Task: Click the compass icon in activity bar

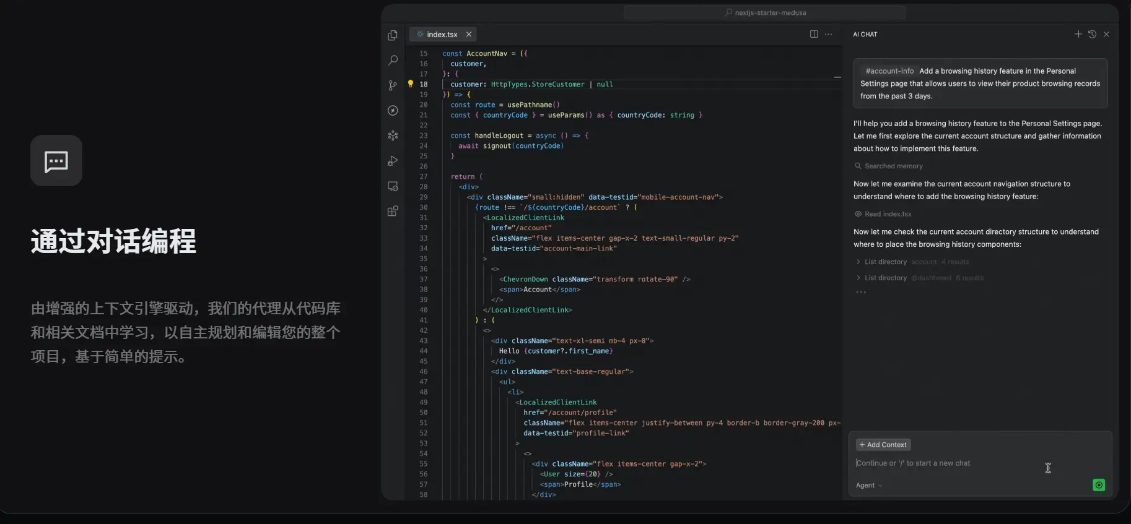Action: point(393,111)
